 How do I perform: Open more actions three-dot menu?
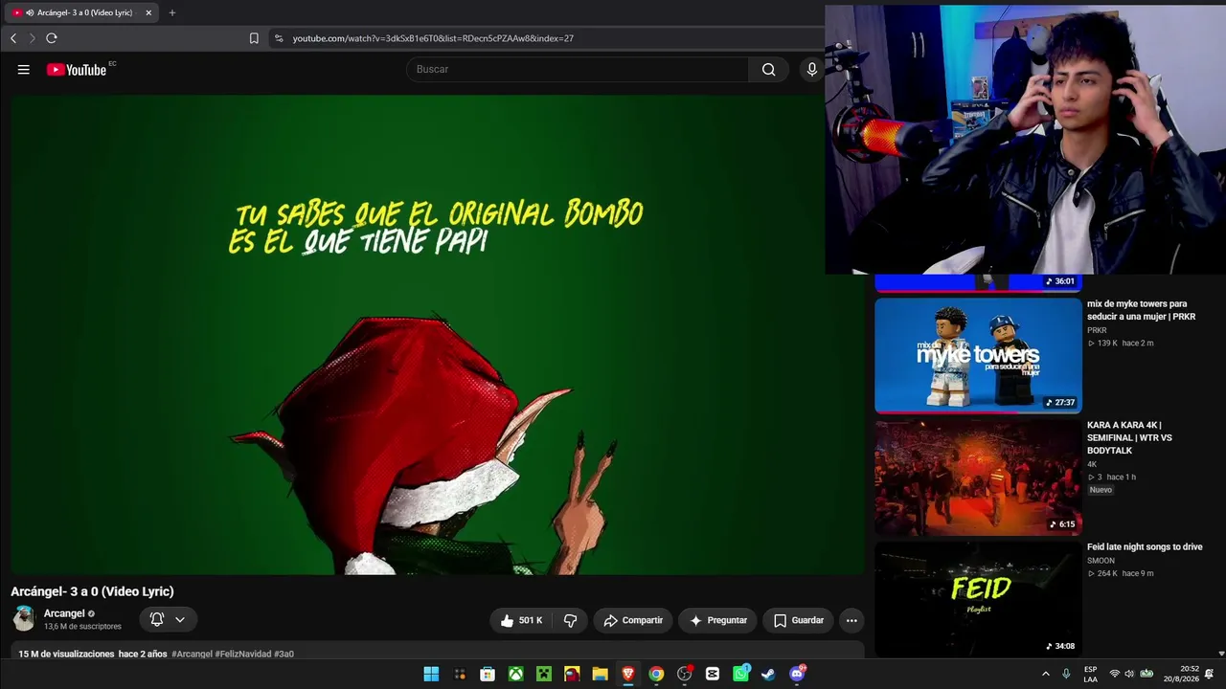[x=851, y=620]
